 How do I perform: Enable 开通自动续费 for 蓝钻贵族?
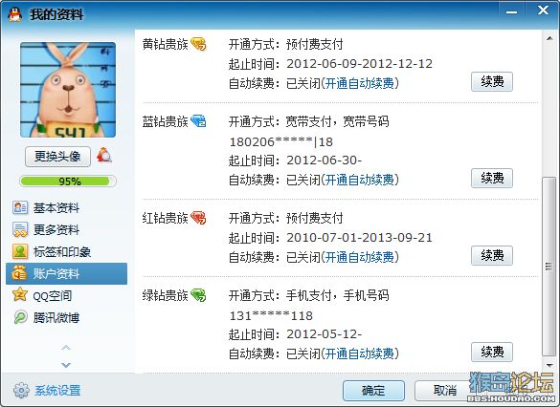pyautogui.click(x=360, y=180)
